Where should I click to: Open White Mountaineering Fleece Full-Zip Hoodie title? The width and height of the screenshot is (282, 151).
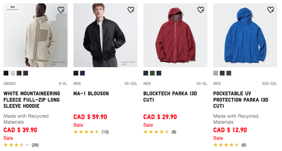pos(32,100)
